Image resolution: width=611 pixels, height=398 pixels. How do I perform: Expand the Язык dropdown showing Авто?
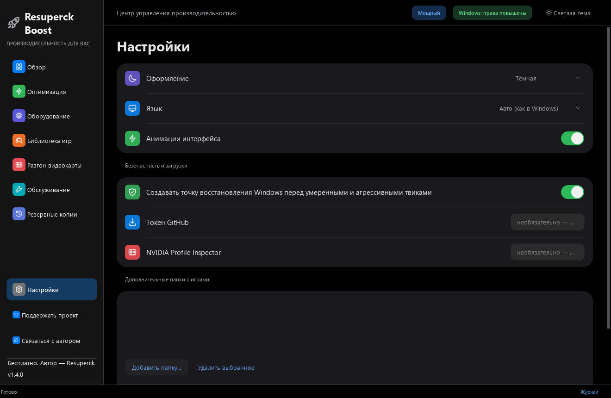540,108
